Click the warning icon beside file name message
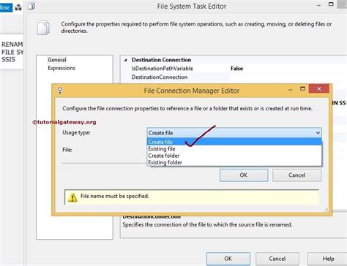The width and height of the screenshot is (347, 266). click(72, 197)
